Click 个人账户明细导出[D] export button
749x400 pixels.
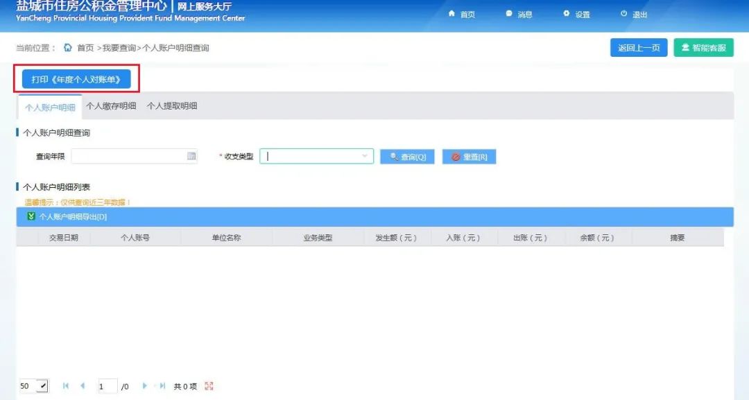[68, 217]
